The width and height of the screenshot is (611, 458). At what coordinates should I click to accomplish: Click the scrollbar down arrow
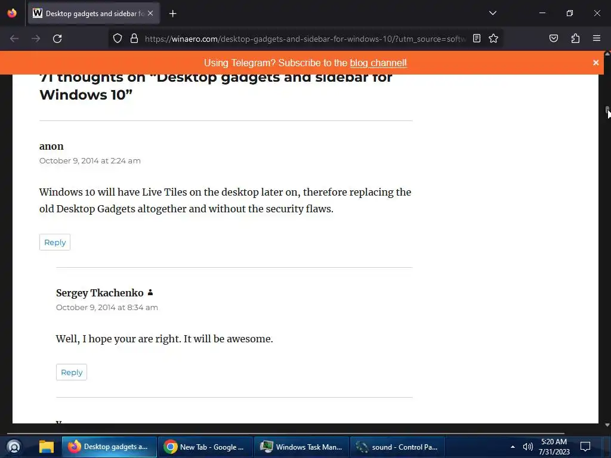tap(607, 425)
